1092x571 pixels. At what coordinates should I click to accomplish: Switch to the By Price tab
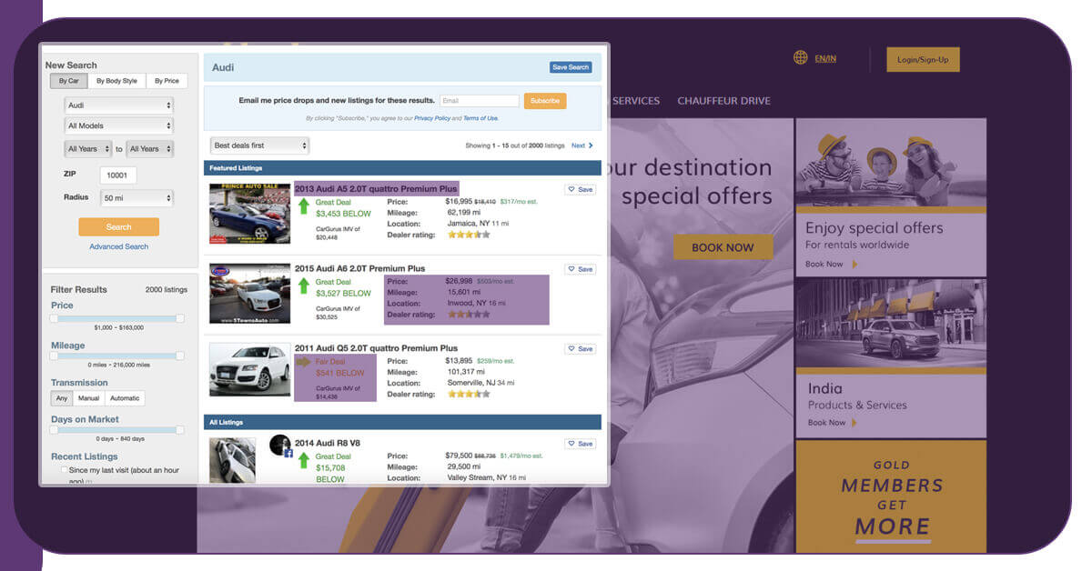point(167,81)
